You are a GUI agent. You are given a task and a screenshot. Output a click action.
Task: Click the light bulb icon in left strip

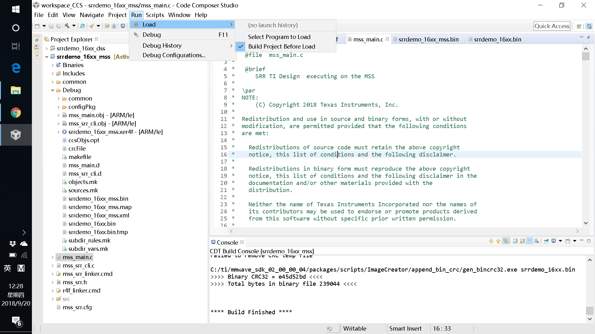click(x=37, y=54)
